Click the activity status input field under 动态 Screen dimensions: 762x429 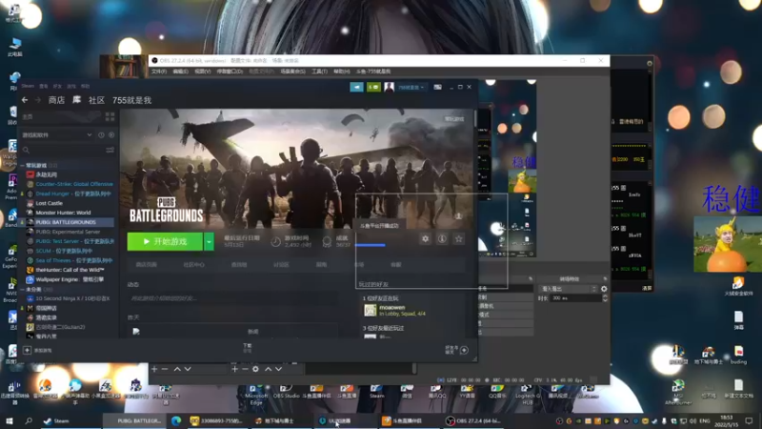[232, 298]
